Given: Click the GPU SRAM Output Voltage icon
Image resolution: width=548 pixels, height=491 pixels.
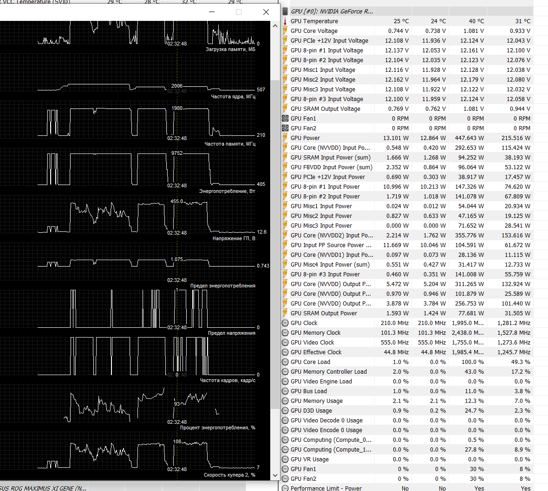Looking at the screenshot, I should [285, 109].
